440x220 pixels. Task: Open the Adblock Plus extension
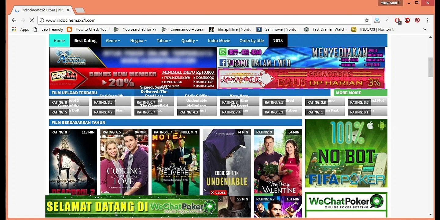click(x=407, y=20)
